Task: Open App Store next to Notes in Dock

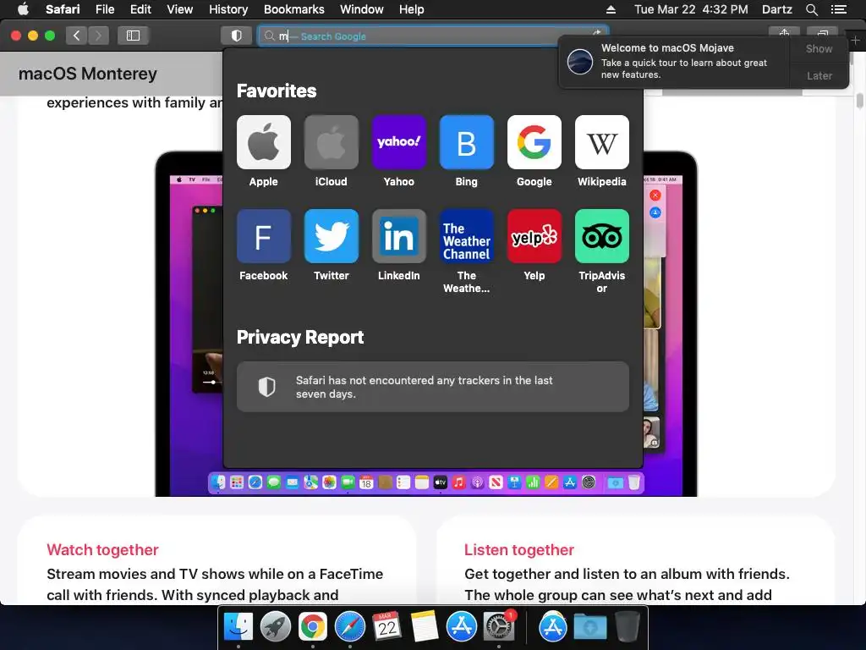Action: [461, 626]
